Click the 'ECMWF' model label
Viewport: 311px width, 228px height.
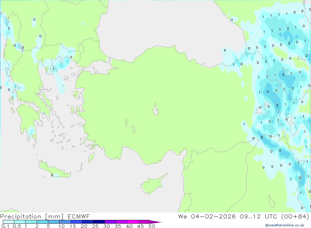tap(79, 216)
